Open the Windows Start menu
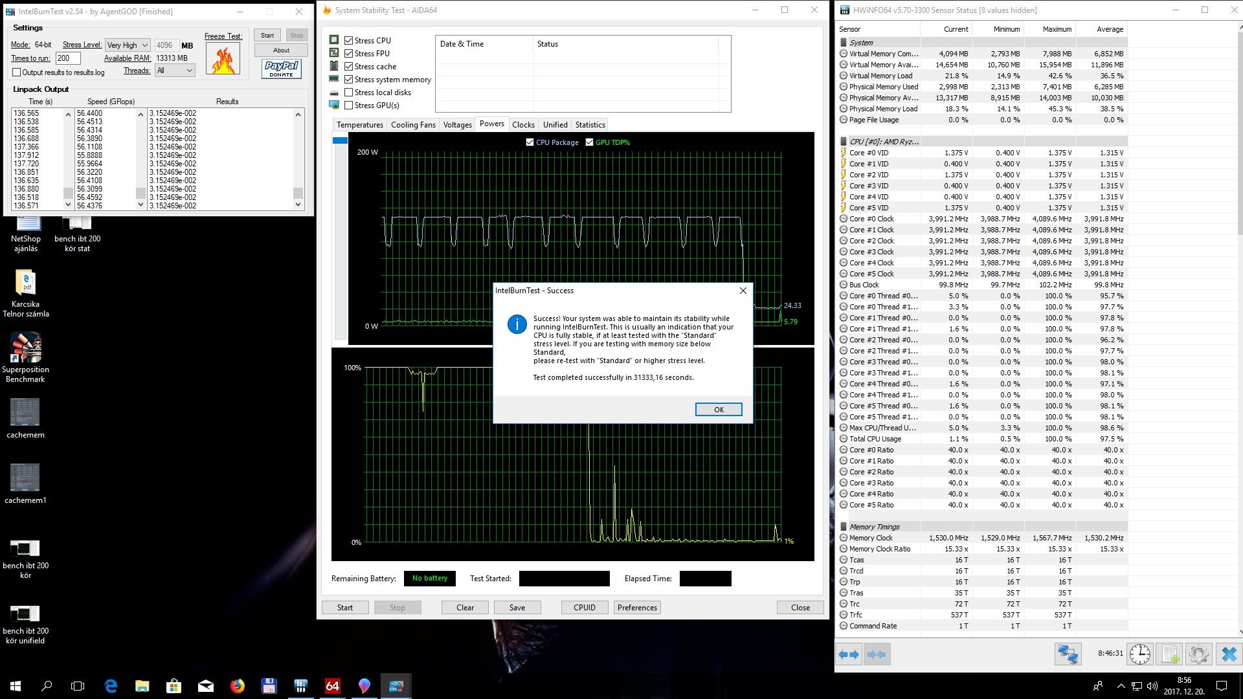This screenshot has width=1243, height=699. coord(16,686)
